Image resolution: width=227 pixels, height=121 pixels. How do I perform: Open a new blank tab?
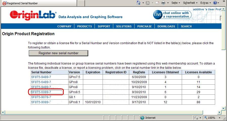point(81,3)
